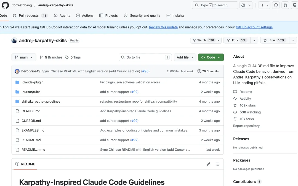Open the pull requests icon in top bar
298x186 pixels.
pos(285,5)
